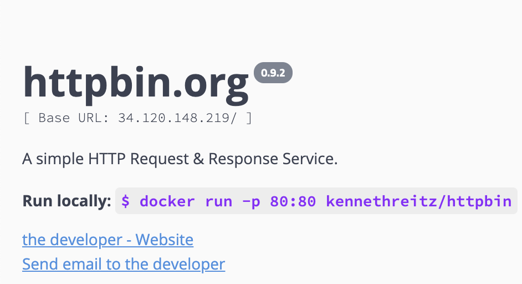This screenshot has height=284, width=522.
Task: Click the "Run locally:" bold label
Action: click(66, 201)
